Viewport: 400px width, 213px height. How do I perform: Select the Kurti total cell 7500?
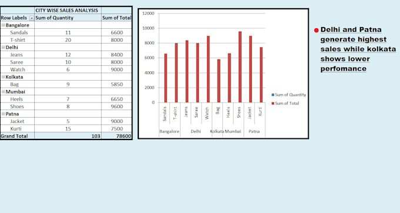(116, 129)
